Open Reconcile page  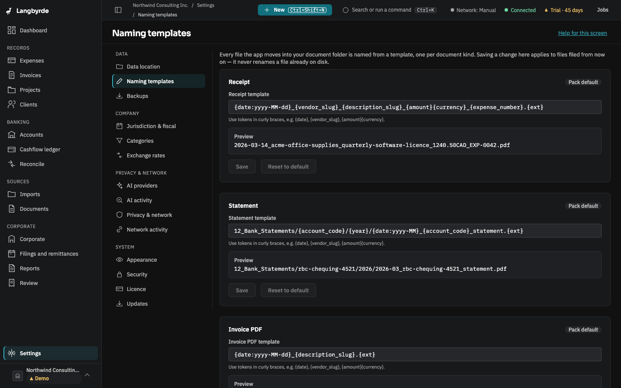coord(50,164)
